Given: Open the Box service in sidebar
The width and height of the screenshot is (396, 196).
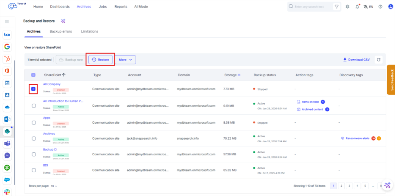Looking at the screenshot, I should (7, 35).
